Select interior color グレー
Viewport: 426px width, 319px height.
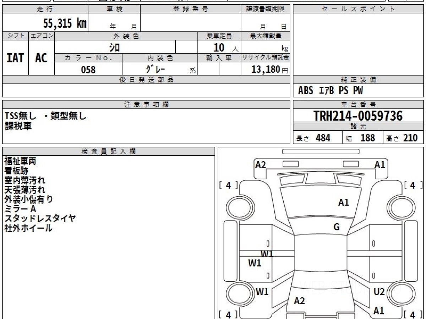pyautogui.click(x=156, y=69)
